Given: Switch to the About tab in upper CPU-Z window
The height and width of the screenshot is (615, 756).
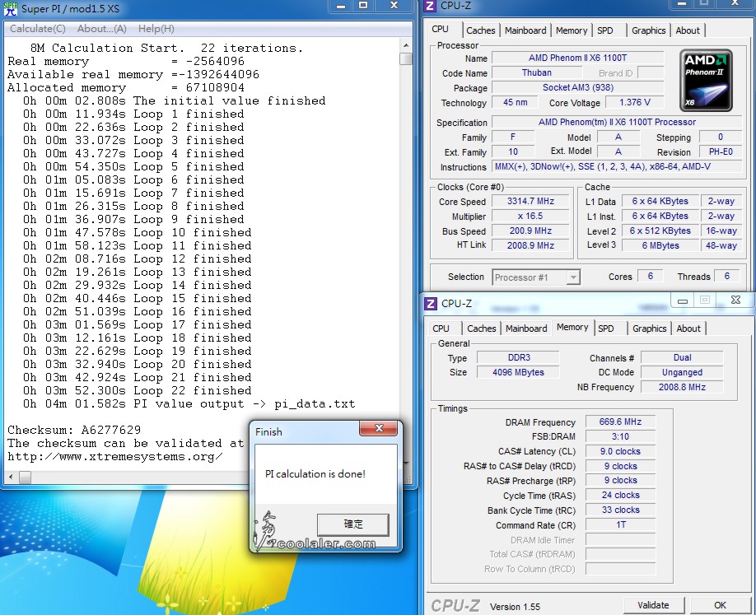Looking at the screenshot, I should (x=688, y=30).
